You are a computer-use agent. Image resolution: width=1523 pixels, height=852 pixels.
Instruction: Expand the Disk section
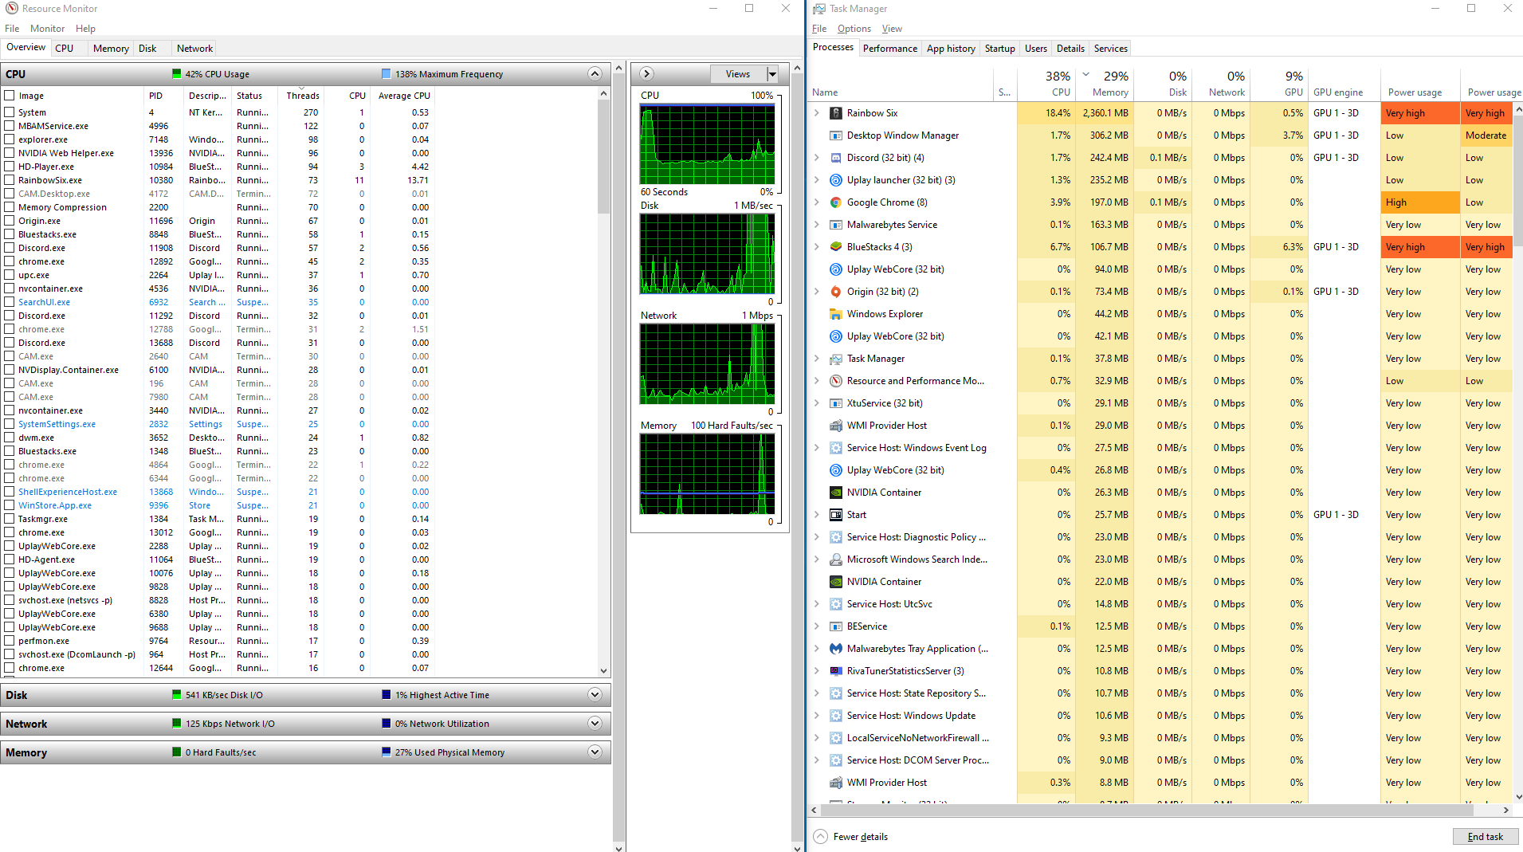click(595, 695)
